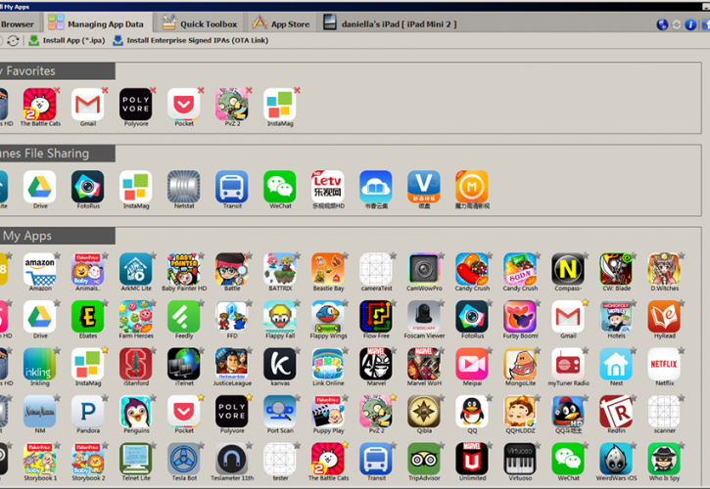Screen dimensions: 710x489
Task: Remove Gmail from Favorites
Action: (105, 90)
